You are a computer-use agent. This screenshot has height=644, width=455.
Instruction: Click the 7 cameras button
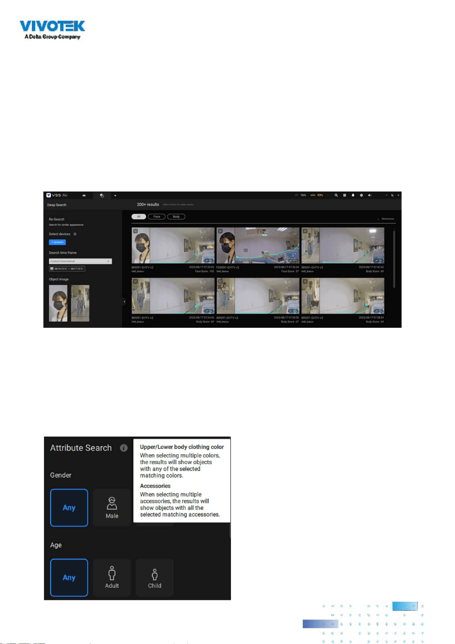tap(57, 242)
